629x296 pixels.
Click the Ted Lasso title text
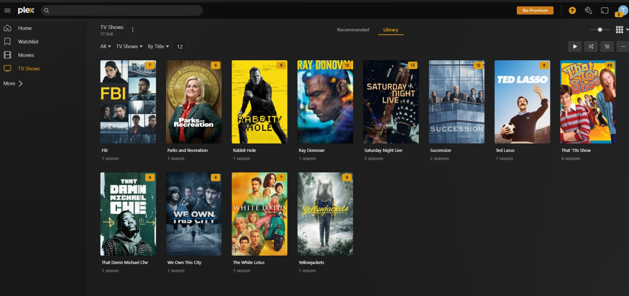pos(505,150)
